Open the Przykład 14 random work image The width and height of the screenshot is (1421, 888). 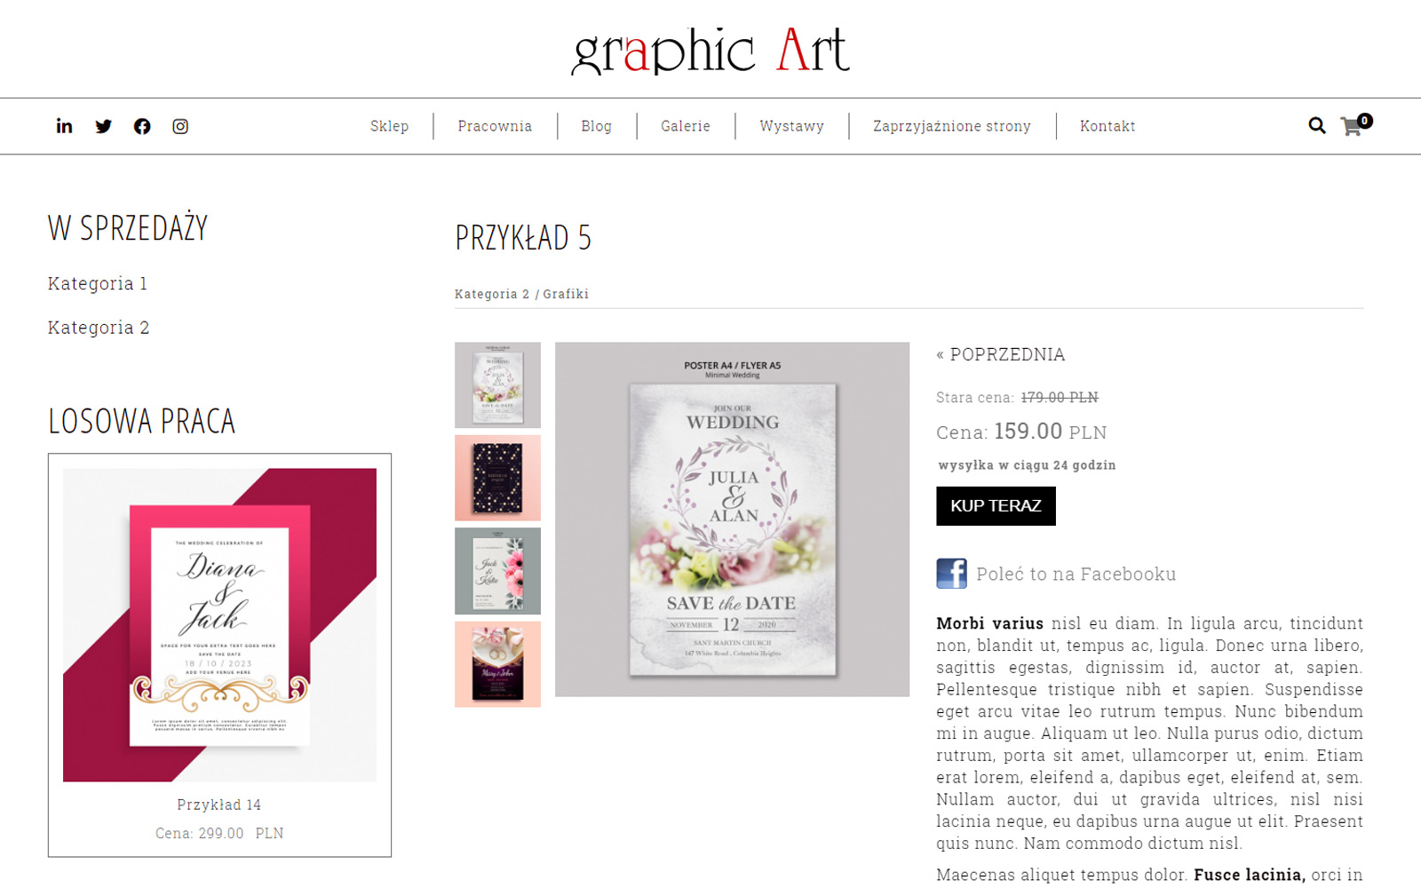coord(219,625)
